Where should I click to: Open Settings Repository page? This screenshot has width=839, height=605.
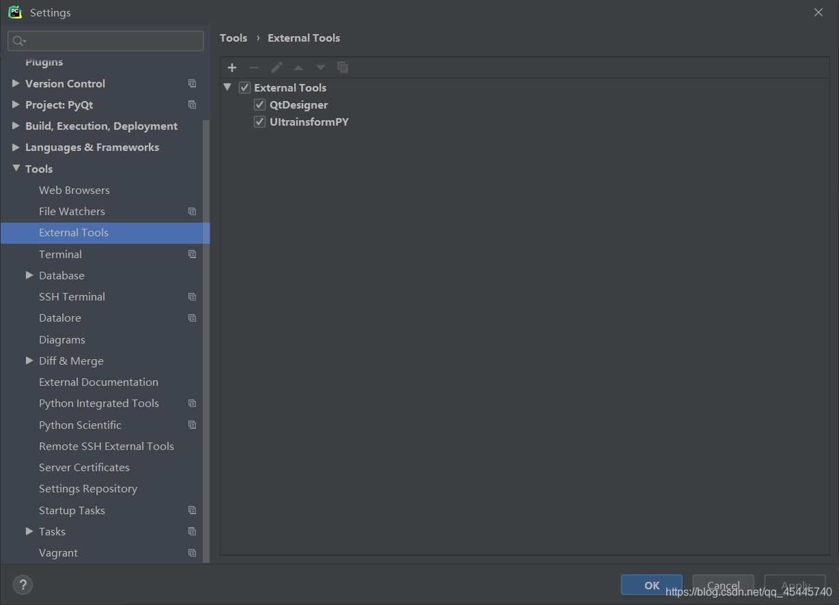88,489
